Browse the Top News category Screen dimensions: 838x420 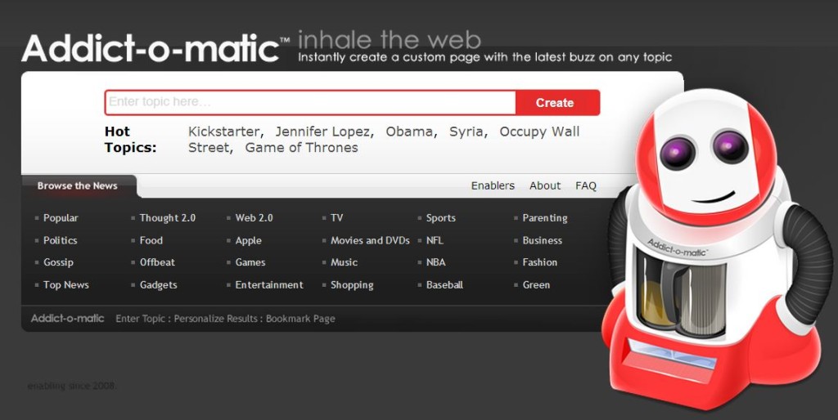[65, 285]
